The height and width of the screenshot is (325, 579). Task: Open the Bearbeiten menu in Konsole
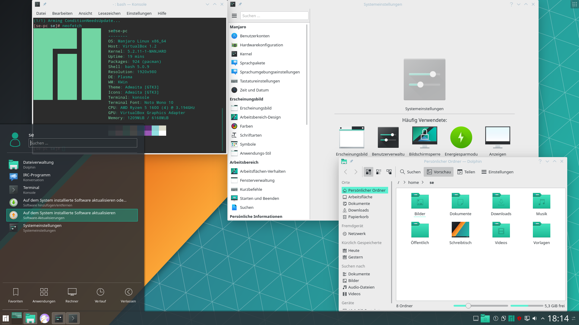[x=62, y=13]
